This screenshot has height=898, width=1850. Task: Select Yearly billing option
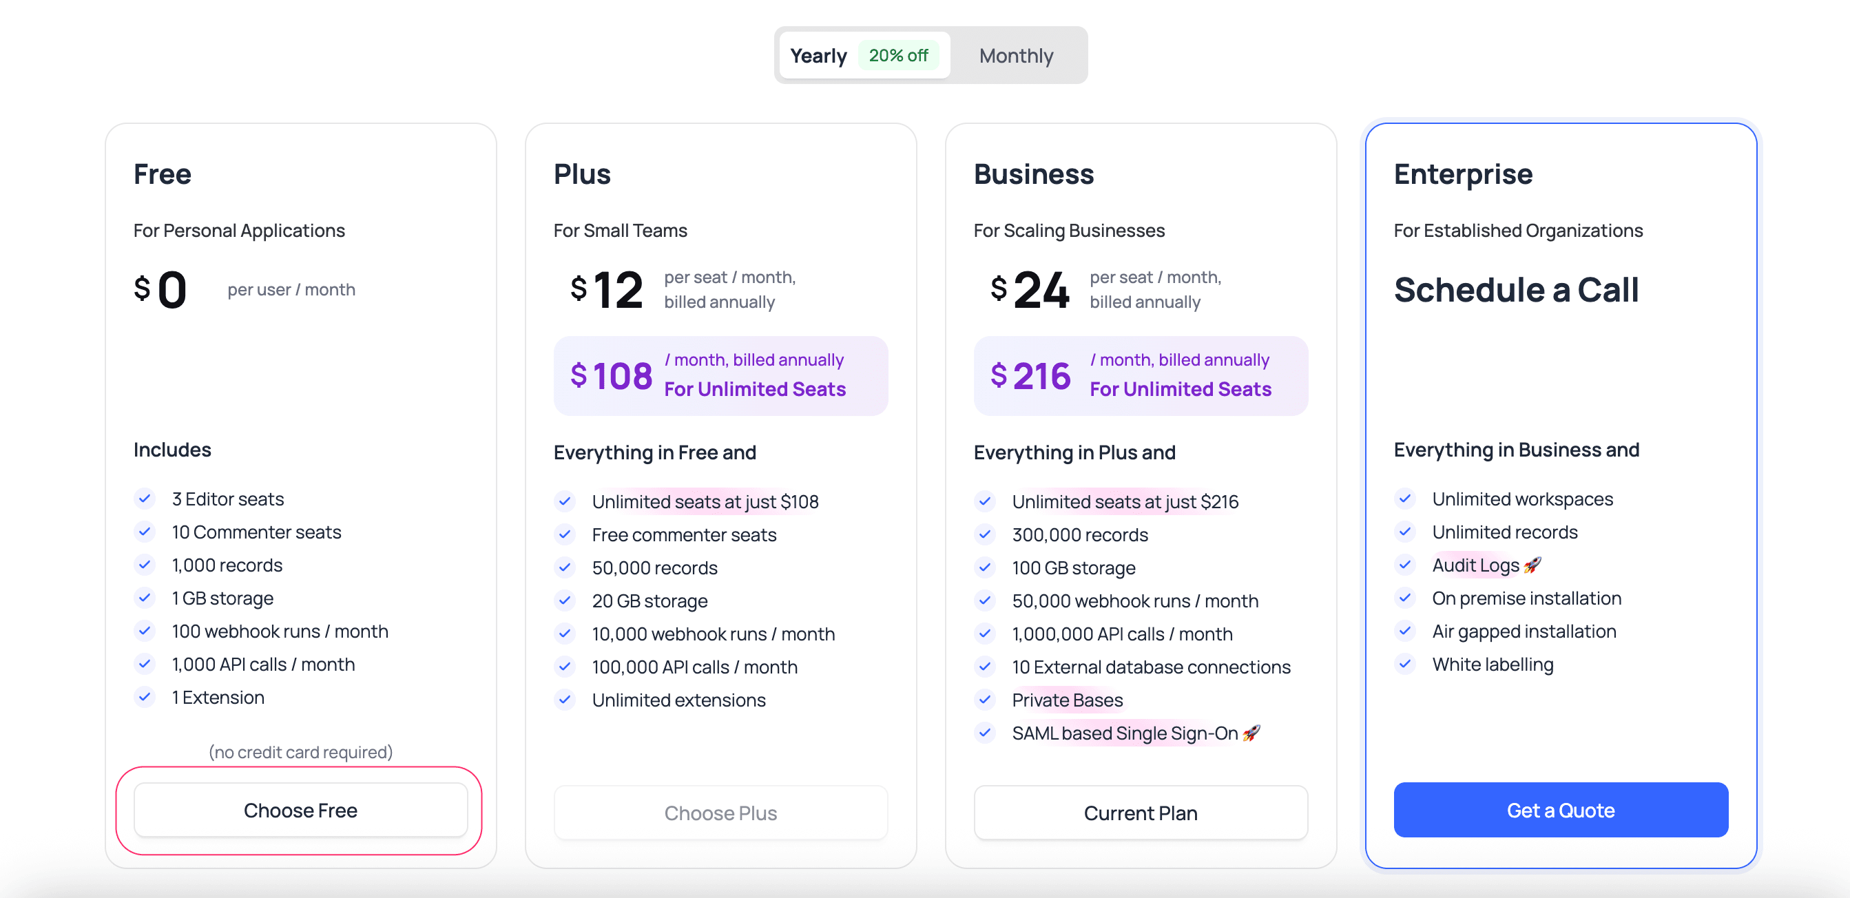tap(818, 55)
